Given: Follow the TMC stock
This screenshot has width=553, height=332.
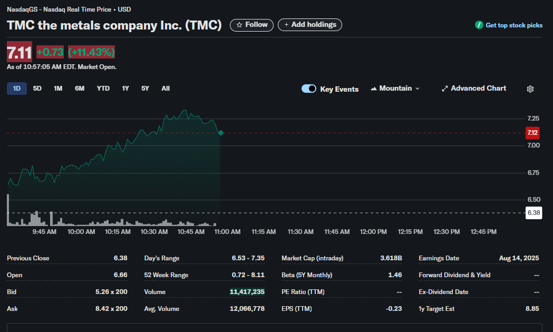Looking at the screenshot, I should pos(251,25).
